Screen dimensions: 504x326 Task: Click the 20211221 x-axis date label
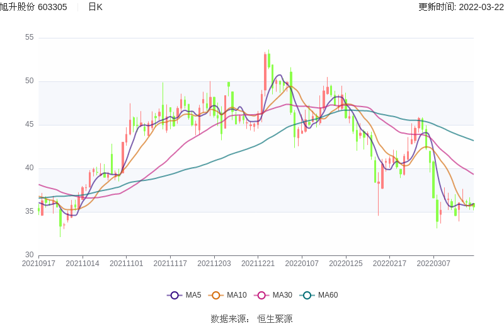point(258,264)
